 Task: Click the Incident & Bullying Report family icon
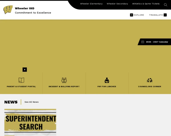tap(64, 80)
